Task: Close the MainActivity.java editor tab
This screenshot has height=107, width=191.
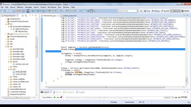Action: (x=58, y=16)
